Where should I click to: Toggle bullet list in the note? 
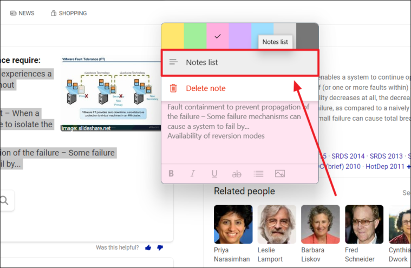tap(258, 174)
